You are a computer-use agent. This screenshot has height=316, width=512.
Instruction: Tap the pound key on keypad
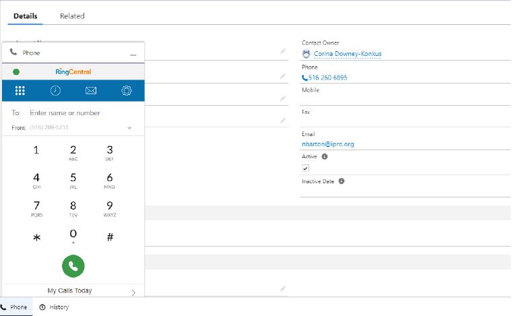tap(110, 237)
